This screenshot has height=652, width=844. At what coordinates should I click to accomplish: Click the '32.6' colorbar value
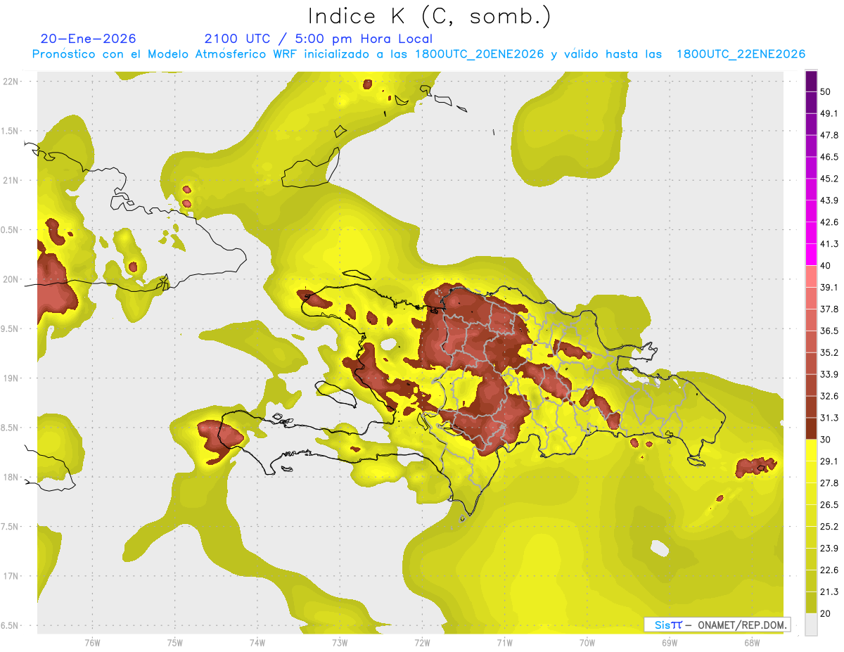[x=829, y=396]
